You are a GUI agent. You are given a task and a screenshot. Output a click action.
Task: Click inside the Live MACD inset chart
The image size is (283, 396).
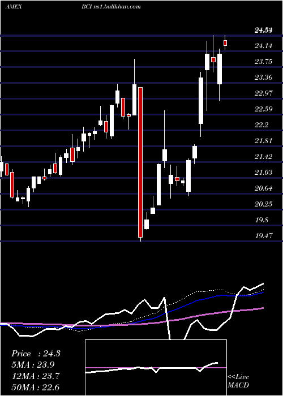coord(156,368)
